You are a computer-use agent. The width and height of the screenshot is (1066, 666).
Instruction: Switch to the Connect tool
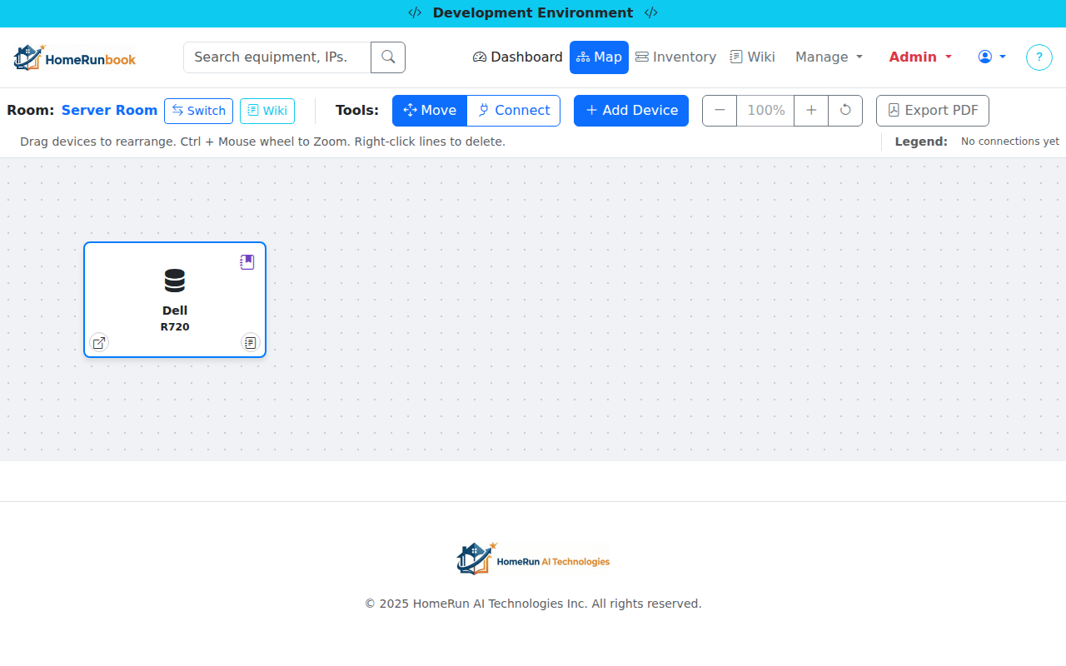(x=514, y=111)
